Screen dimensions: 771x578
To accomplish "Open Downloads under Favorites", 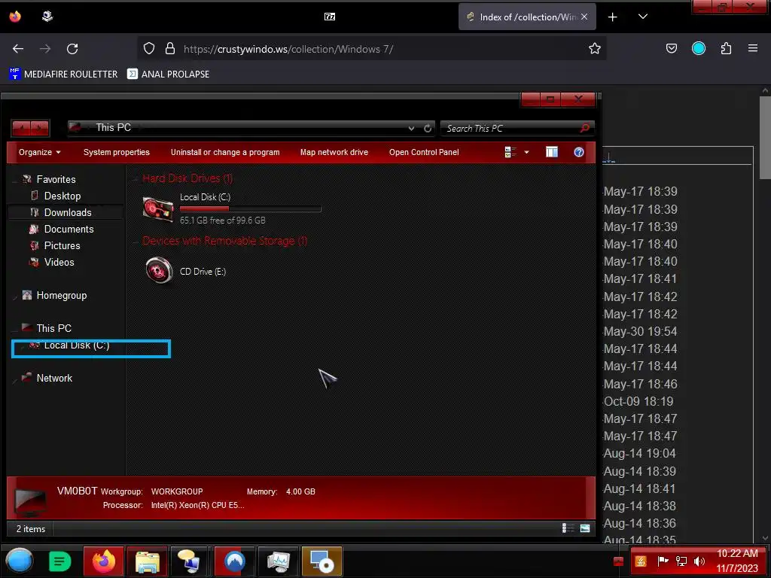I will click(68, 212).
